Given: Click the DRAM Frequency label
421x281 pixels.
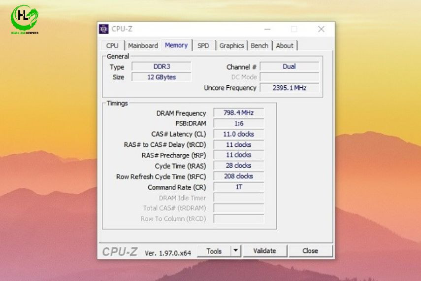Looking at the screenshot, I should 181,113.
